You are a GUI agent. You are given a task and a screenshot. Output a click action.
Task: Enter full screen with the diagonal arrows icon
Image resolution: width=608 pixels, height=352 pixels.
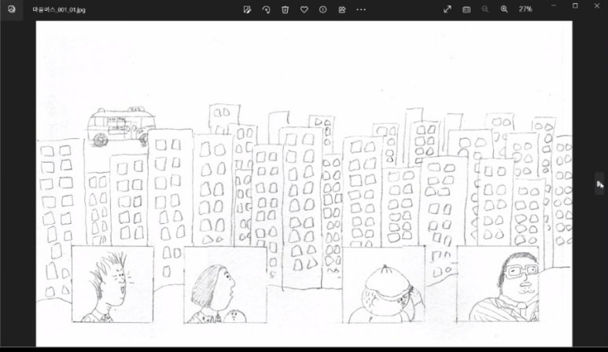click(x=448, y=9)
